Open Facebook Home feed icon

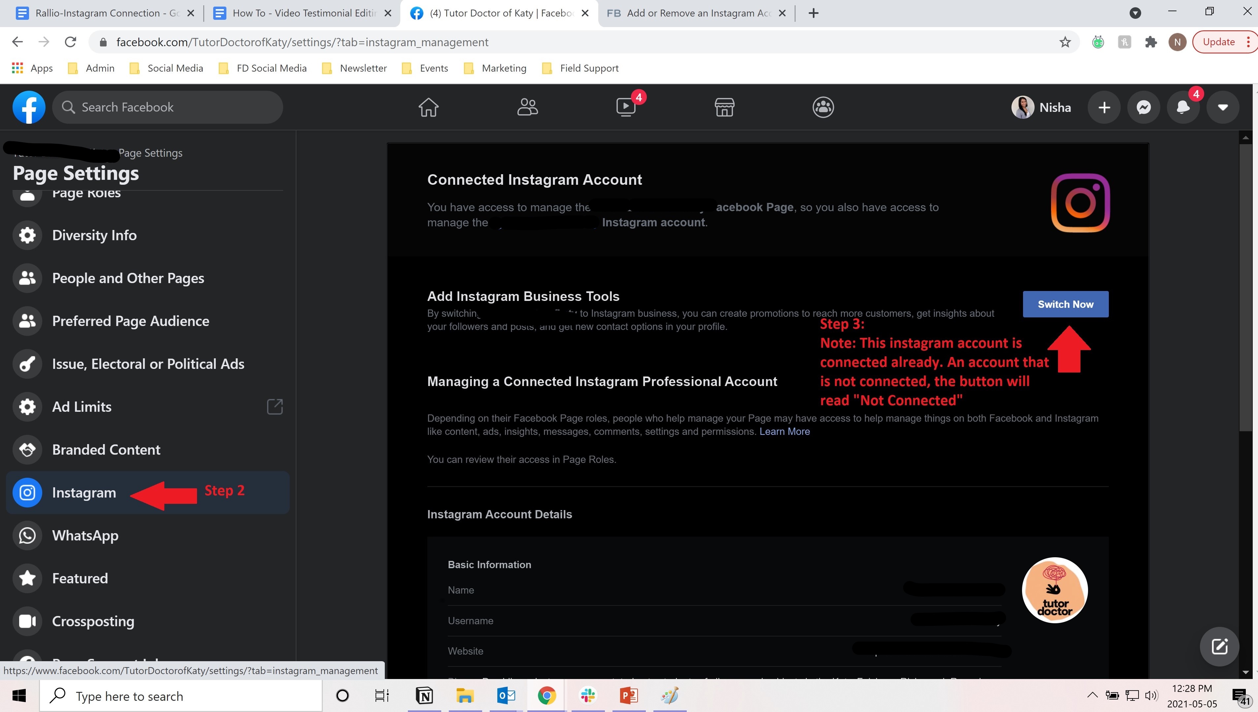(428, 107)
